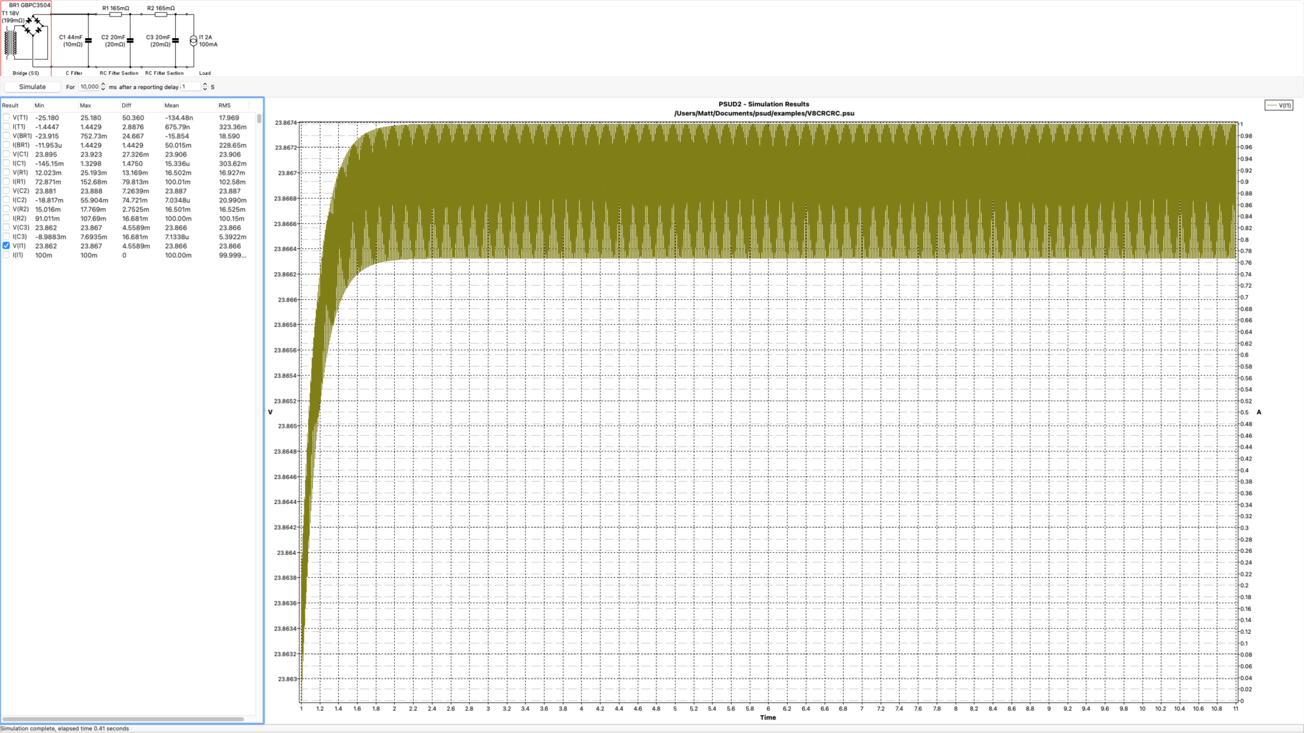The image size is (1304, 733).
Task: Enable the V(T1) trace checkbox
Action: tap(6, 118)
